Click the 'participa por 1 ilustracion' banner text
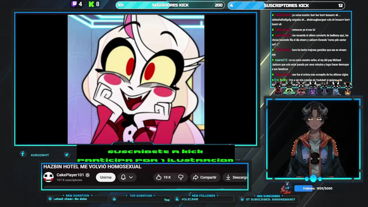This screenshot has width=368, height=207. pyautogui.click(x=156, y=160)
